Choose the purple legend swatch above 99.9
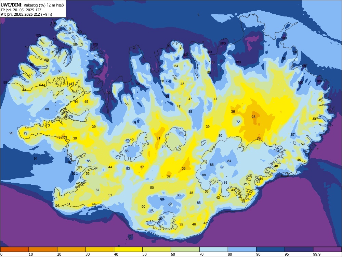The width and height of the screenshot is (342, 257). point(327,249)
